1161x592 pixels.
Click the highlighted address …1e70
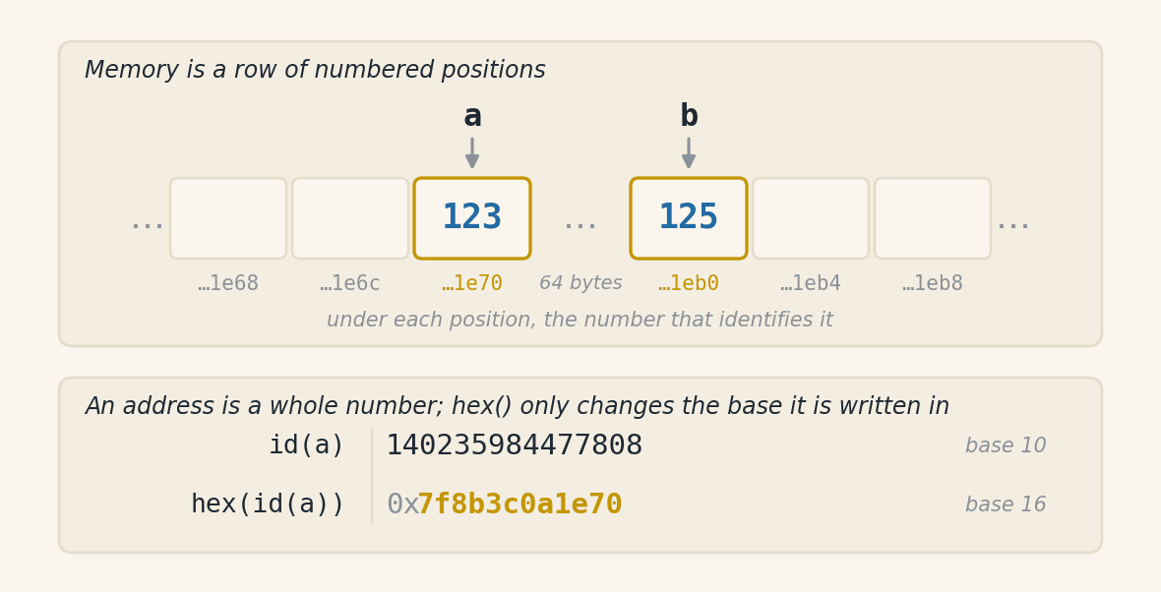pyautogui.click(x=472, y=283)
